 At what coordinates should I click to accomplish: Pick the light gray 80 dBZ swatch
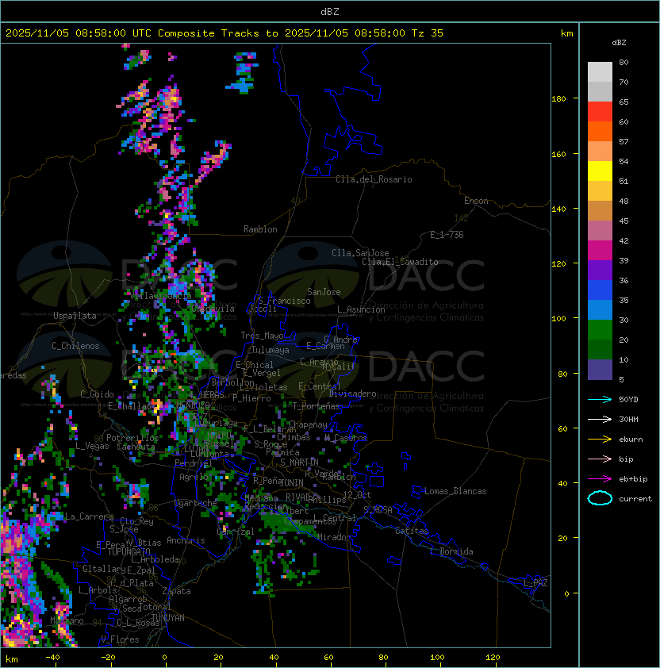coord(600,71)
